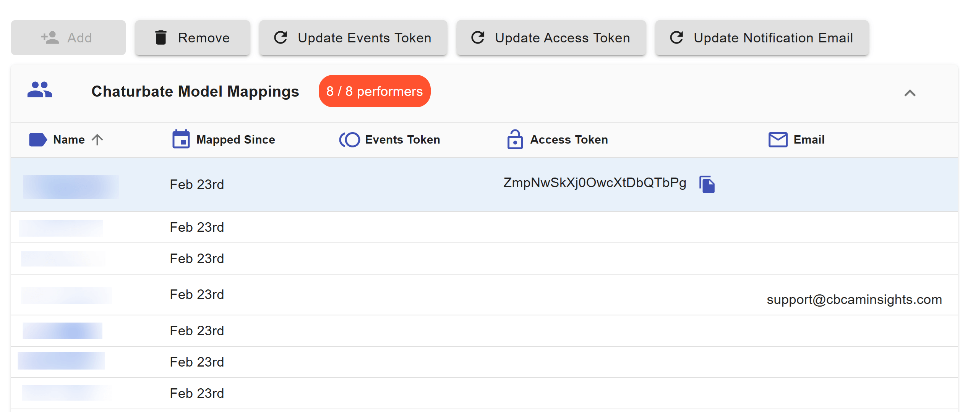Screen dimensions: 960x412
Task: Sort by Events Token column header
Action: pos(403,140)
